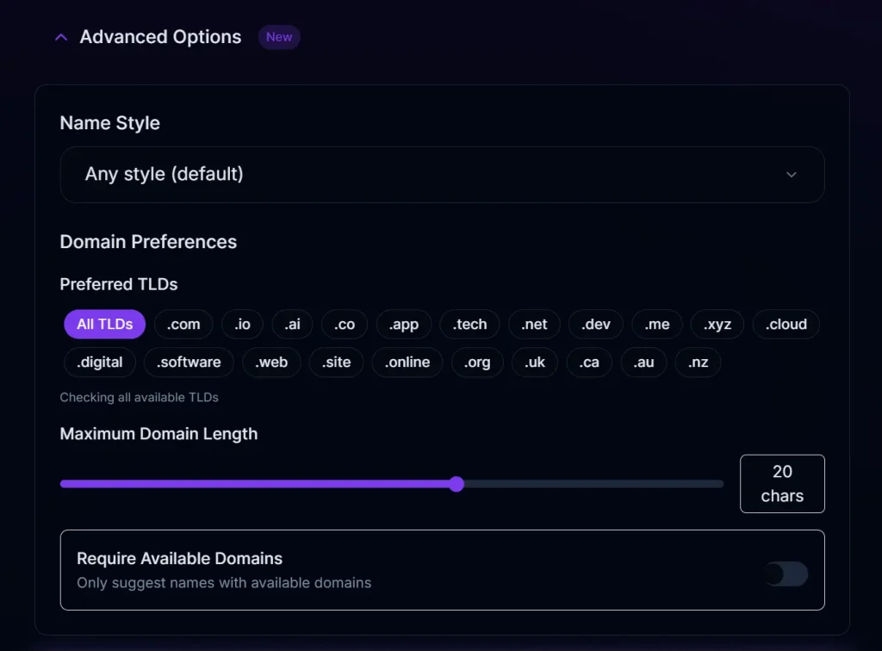Add the .co TLD preference
Viewport: 882px width, 651px height.
click(x=343, y=324)
